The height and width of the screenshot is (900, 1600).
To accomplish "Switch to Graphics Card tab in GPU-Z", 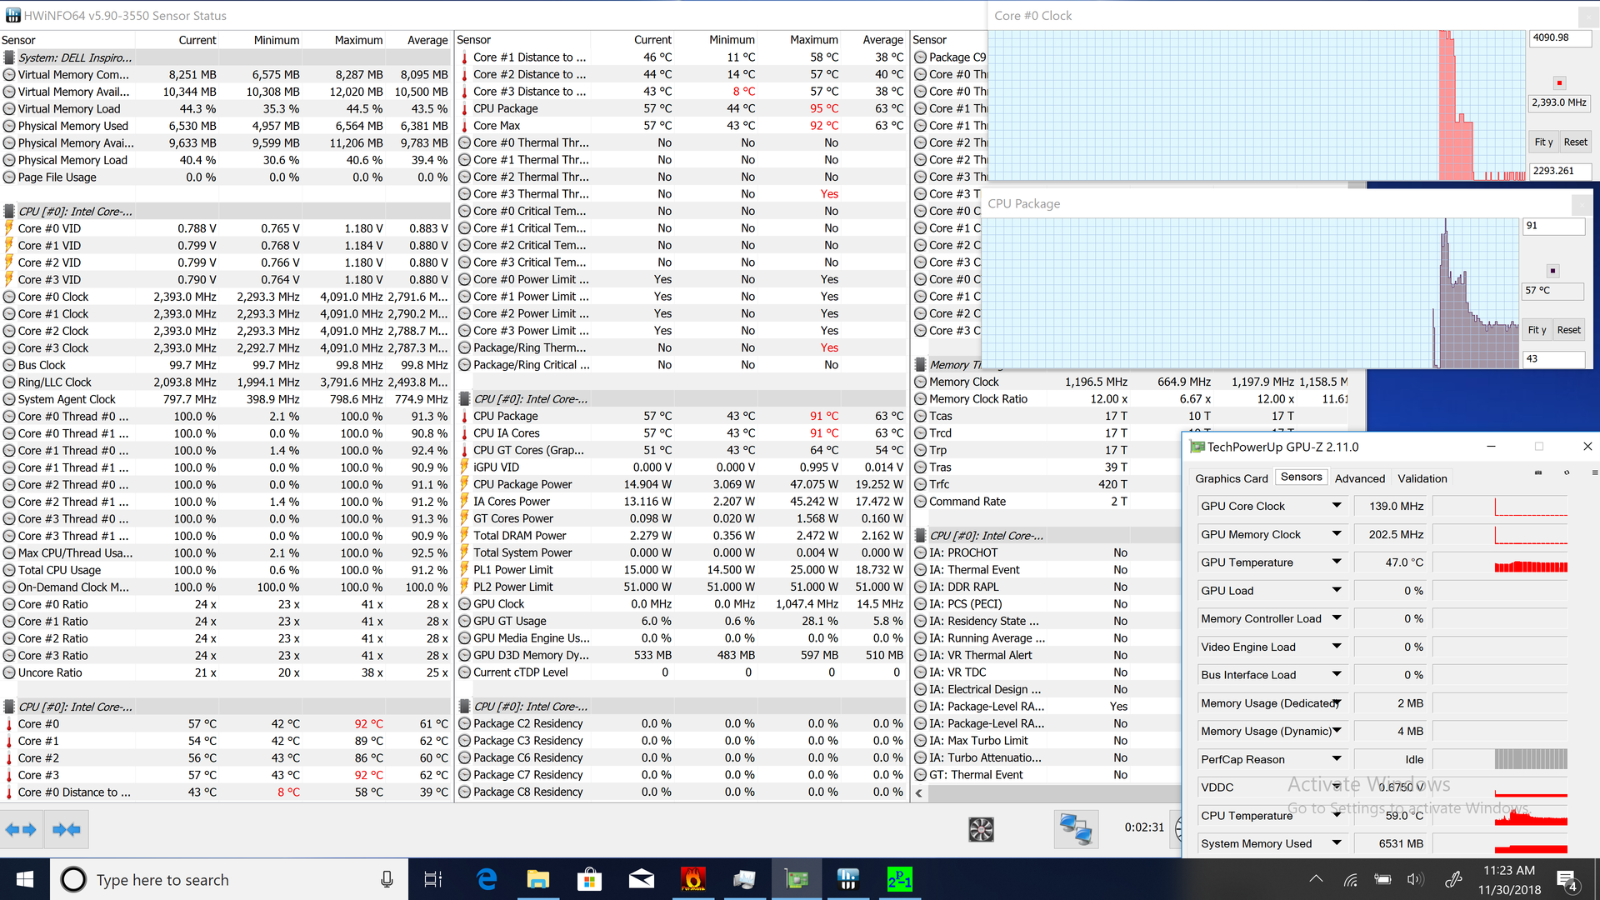I will click(1231, 478).
